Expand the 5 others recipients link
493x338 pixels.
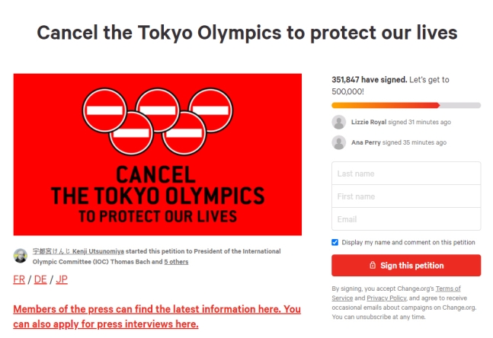click(176, 262)
